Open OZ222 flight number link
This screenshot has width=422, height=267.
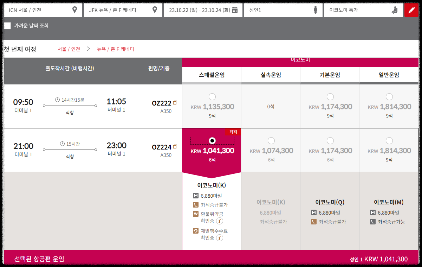[162, 103]
